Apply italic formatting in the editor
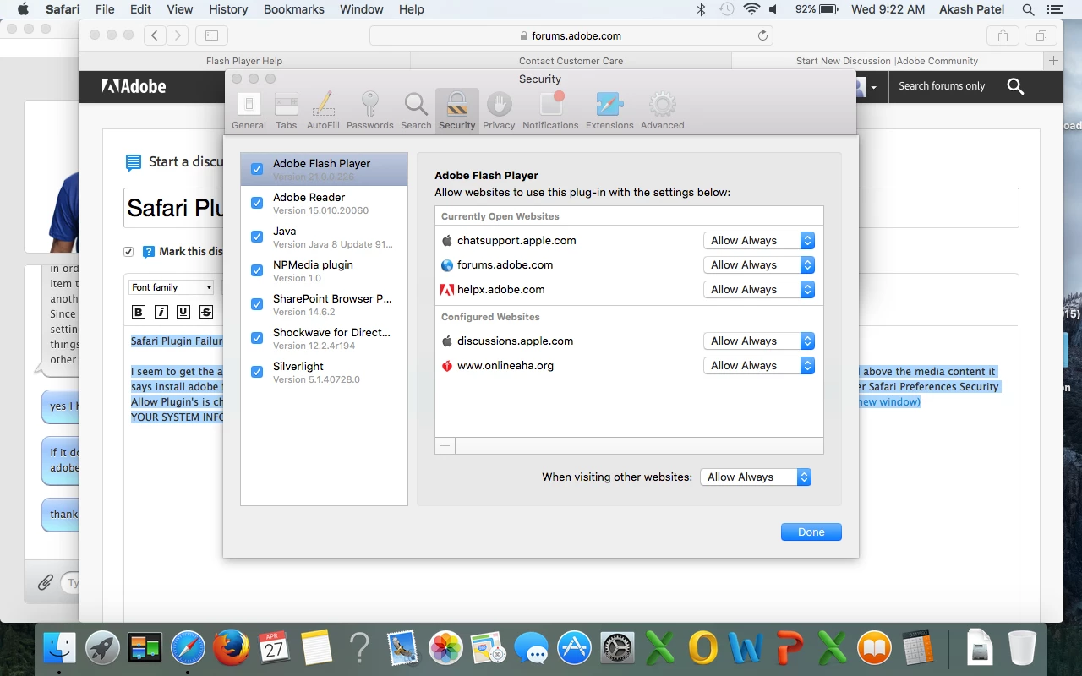 161,312
